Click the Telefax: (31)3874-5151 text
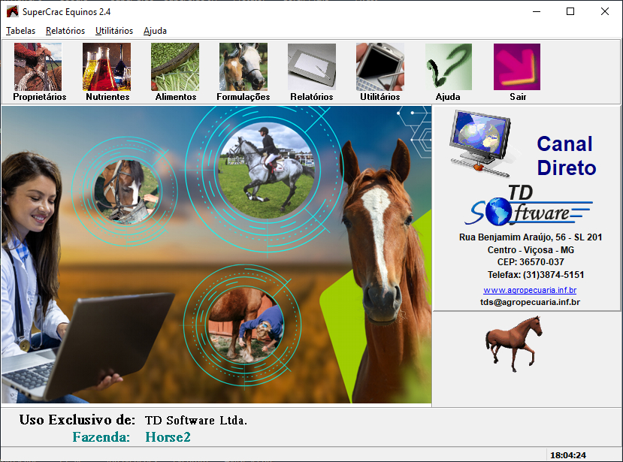The height and width of the screenshot is (462, 623). (x=536, y=274)
